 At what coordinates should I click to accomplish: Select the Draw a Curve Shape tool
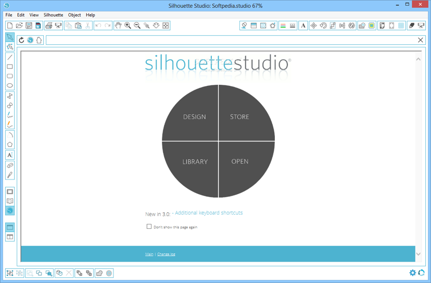click(10, 105)
